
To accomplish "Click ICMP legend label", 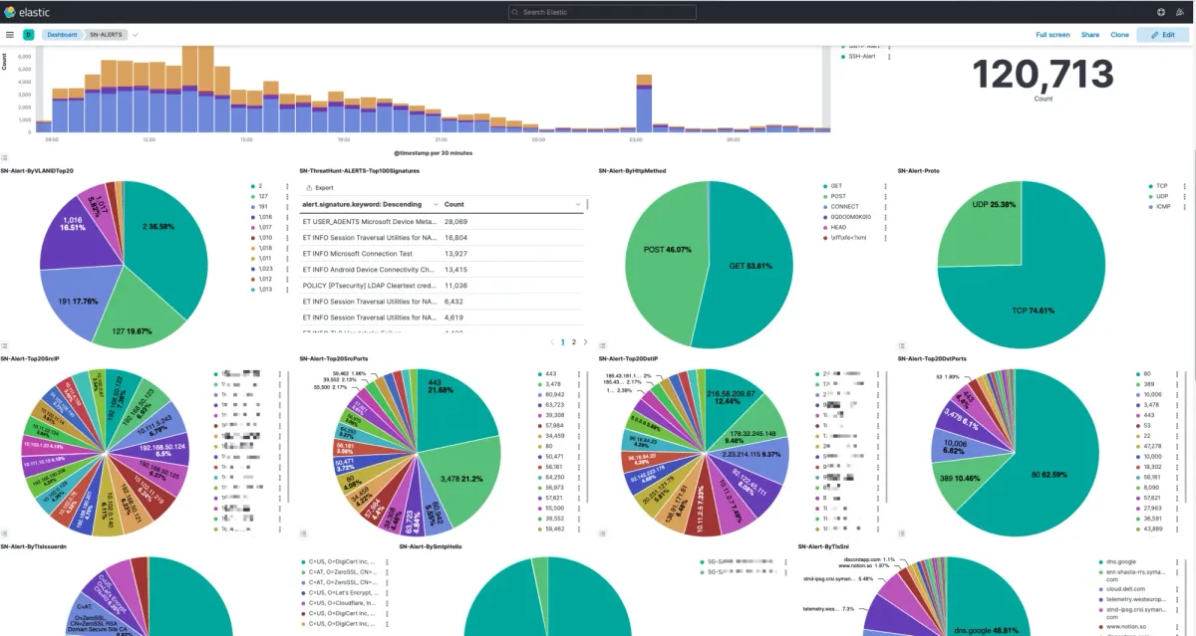I will point(1163,206).
